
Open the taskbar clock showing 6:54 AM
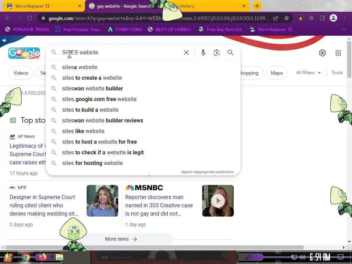(320, 257)
